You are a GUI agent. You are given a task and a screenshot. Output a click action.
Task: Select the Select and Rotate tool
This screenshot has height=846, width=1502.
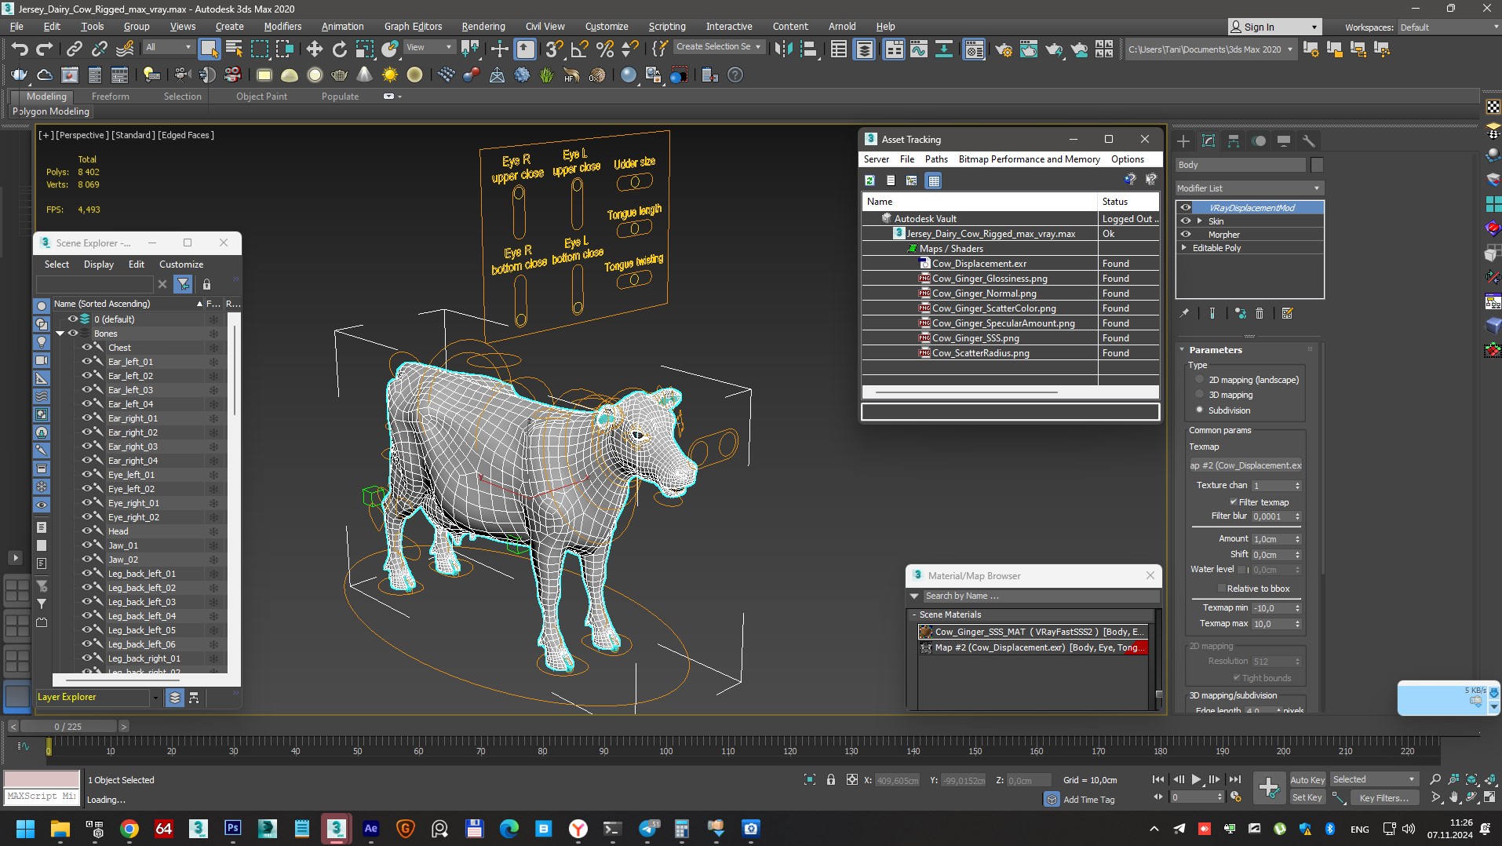click(x=339, y=49)
